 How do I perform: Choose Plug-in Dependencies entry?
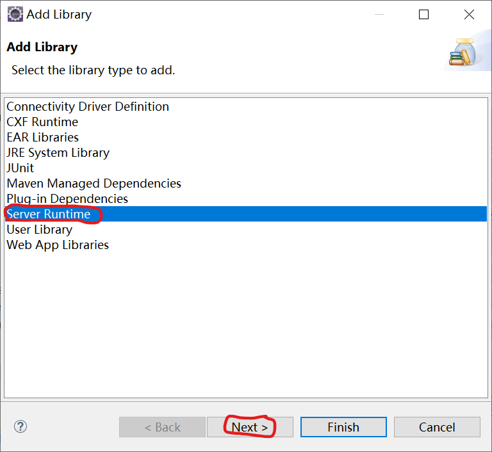click(67, 199)
